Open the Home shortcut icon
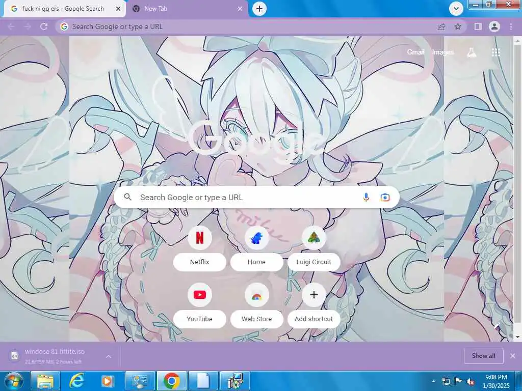Image resolution: width=522 pixels, height=391 pixels. tap(257, 238)
